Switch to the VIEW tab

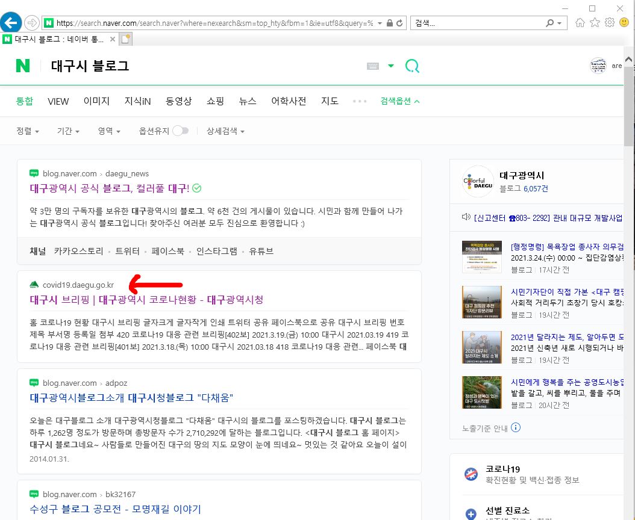pyautogui.click(x=58, y=101)
